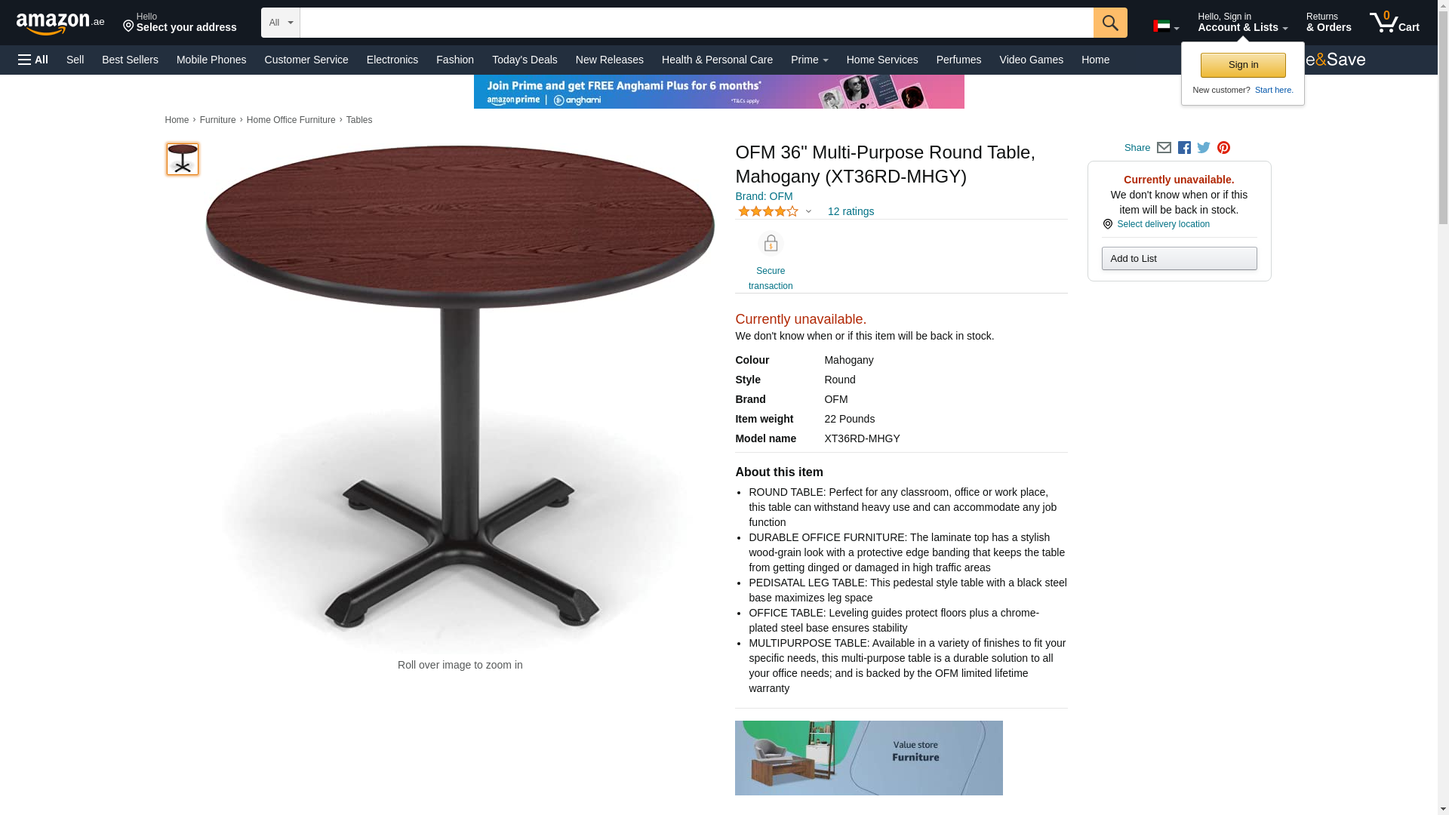1449x815 pixels.
Task: Share product via email icon
Action: [1164, 148]
